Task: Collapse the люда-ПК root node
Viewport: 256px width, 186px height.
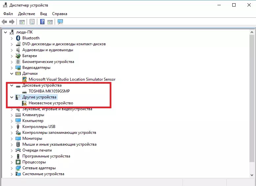Action: pyautogui.click(x=5, y=32)
